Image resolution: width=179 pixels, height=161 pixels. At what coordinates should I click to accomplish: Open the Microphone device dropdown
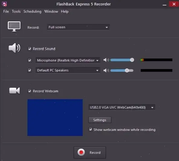(68, 60)
